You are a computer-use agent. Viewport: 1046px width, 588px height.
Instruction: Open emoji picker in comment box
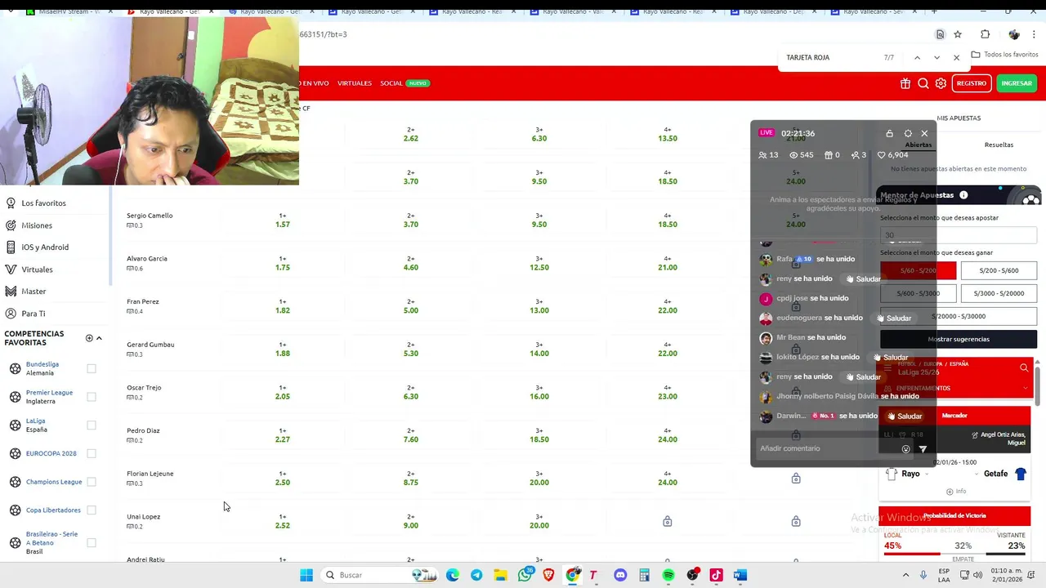pyautogui.click(x=905, y=448)
